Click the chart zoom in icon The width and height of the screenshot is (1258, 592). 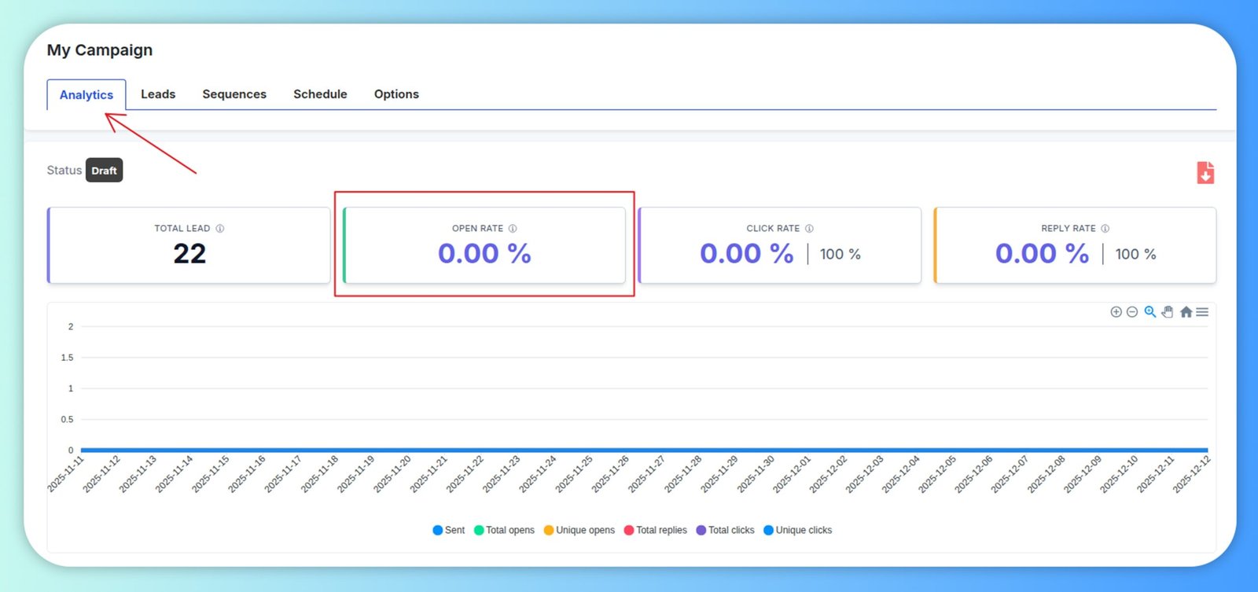[x=1116, y=312]
